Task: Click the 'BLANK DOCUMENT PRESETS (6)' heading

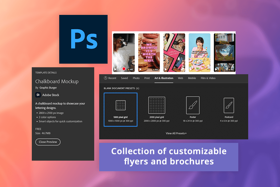Action: point(121,88)
